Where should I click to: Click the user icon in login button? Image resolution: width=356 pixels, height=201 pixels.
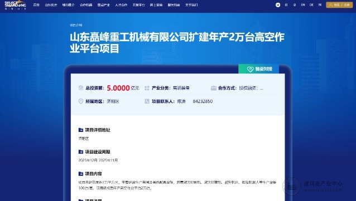(x=331, y=5)
